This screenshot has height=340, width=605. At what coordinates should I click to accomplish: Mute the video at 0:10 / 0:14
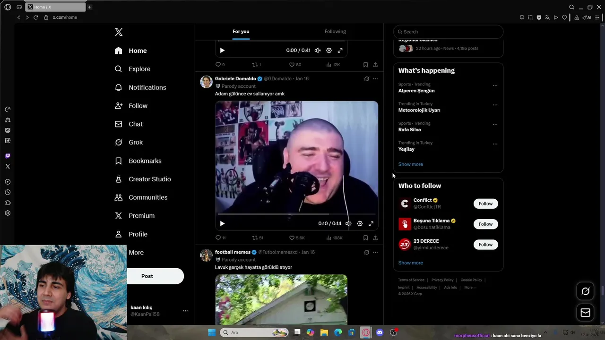(x=348, y=224)
